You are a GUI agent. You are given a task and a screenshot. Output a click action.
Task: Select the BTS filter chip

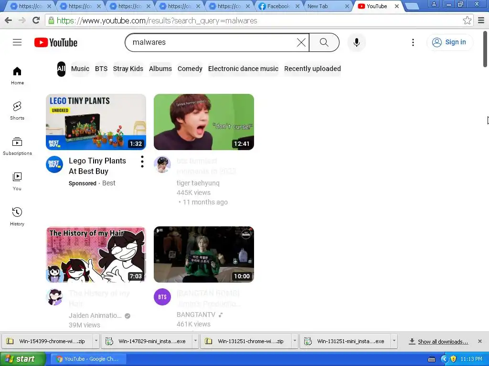(101, 69)
